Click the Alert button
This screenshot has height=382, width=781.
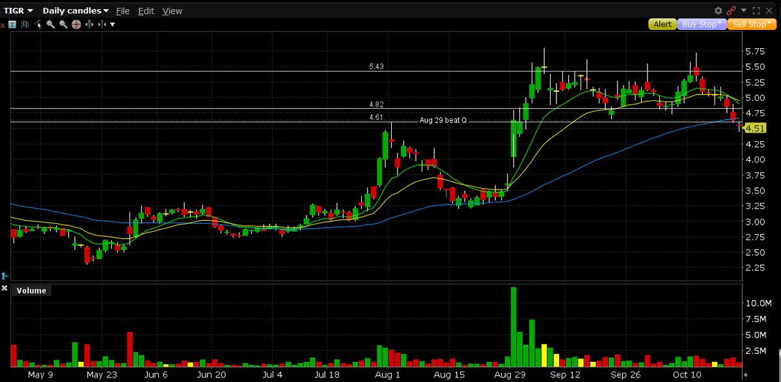tap(663, 24)
